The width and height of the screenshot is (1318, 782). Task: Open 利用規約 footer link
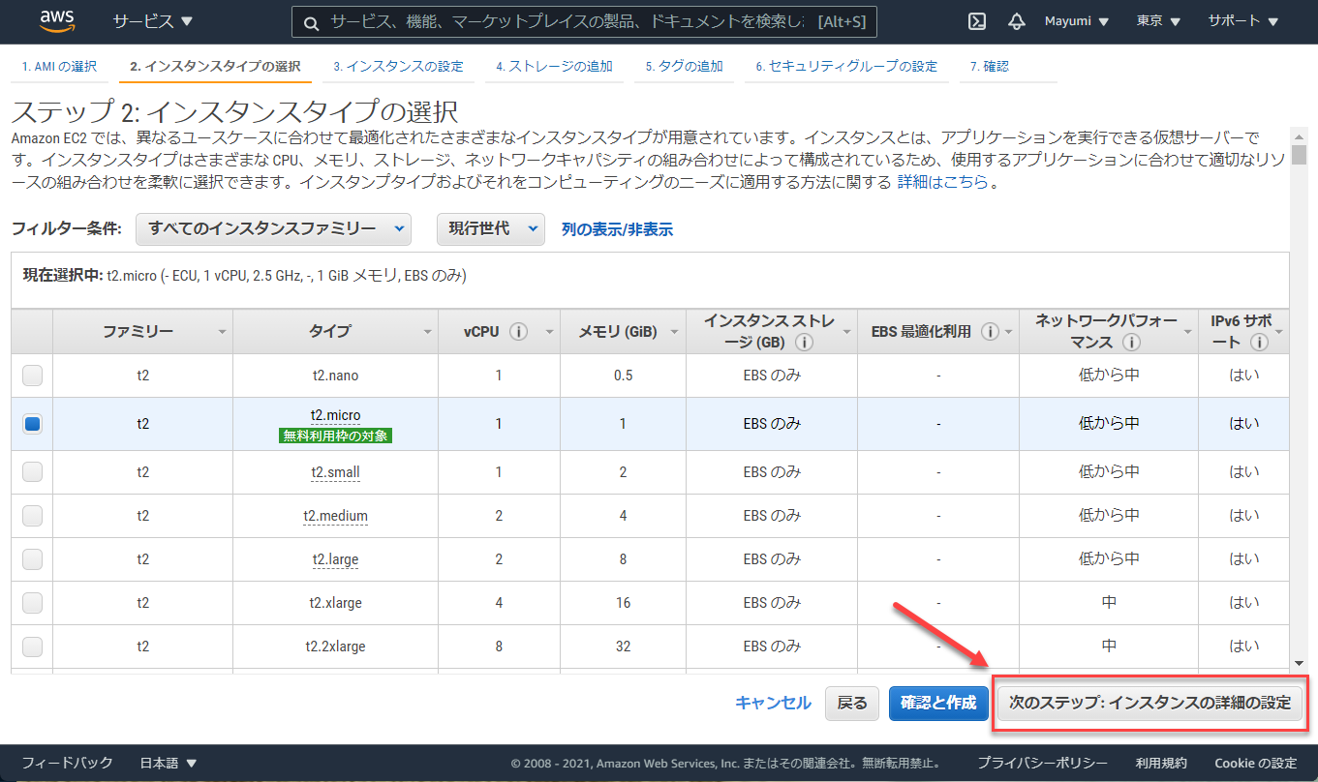click(x=1161, y=763)
